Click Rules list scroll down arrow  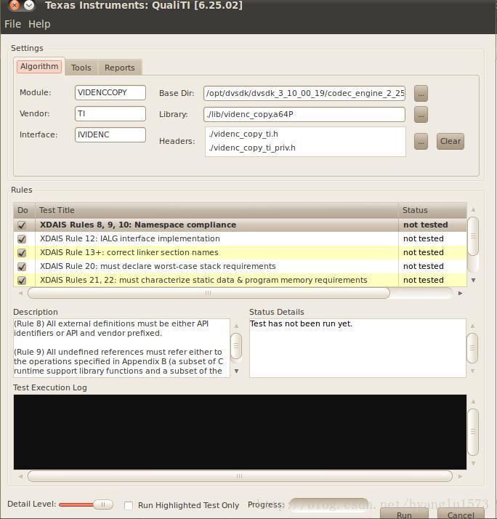[x=473, y=281]
